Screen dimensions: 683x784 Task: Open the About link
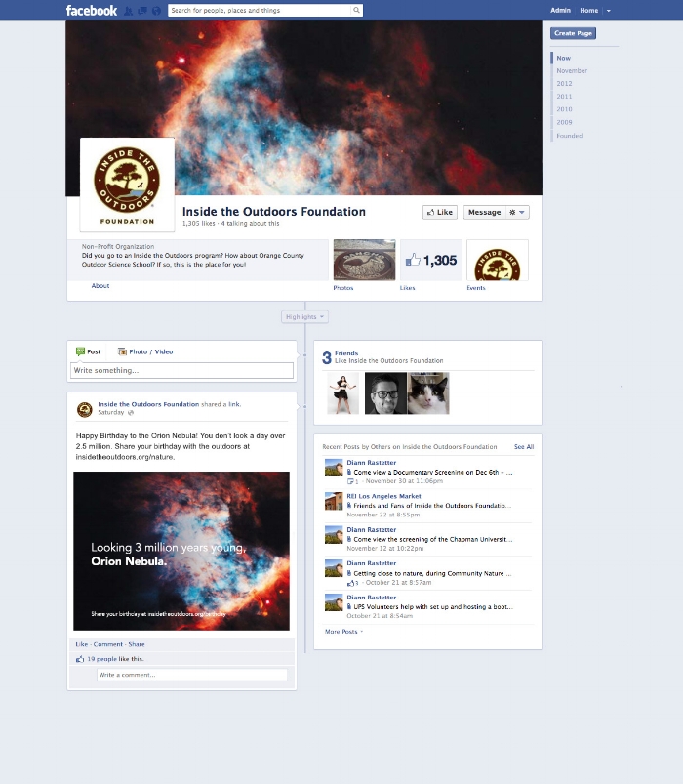coord(100,285)
